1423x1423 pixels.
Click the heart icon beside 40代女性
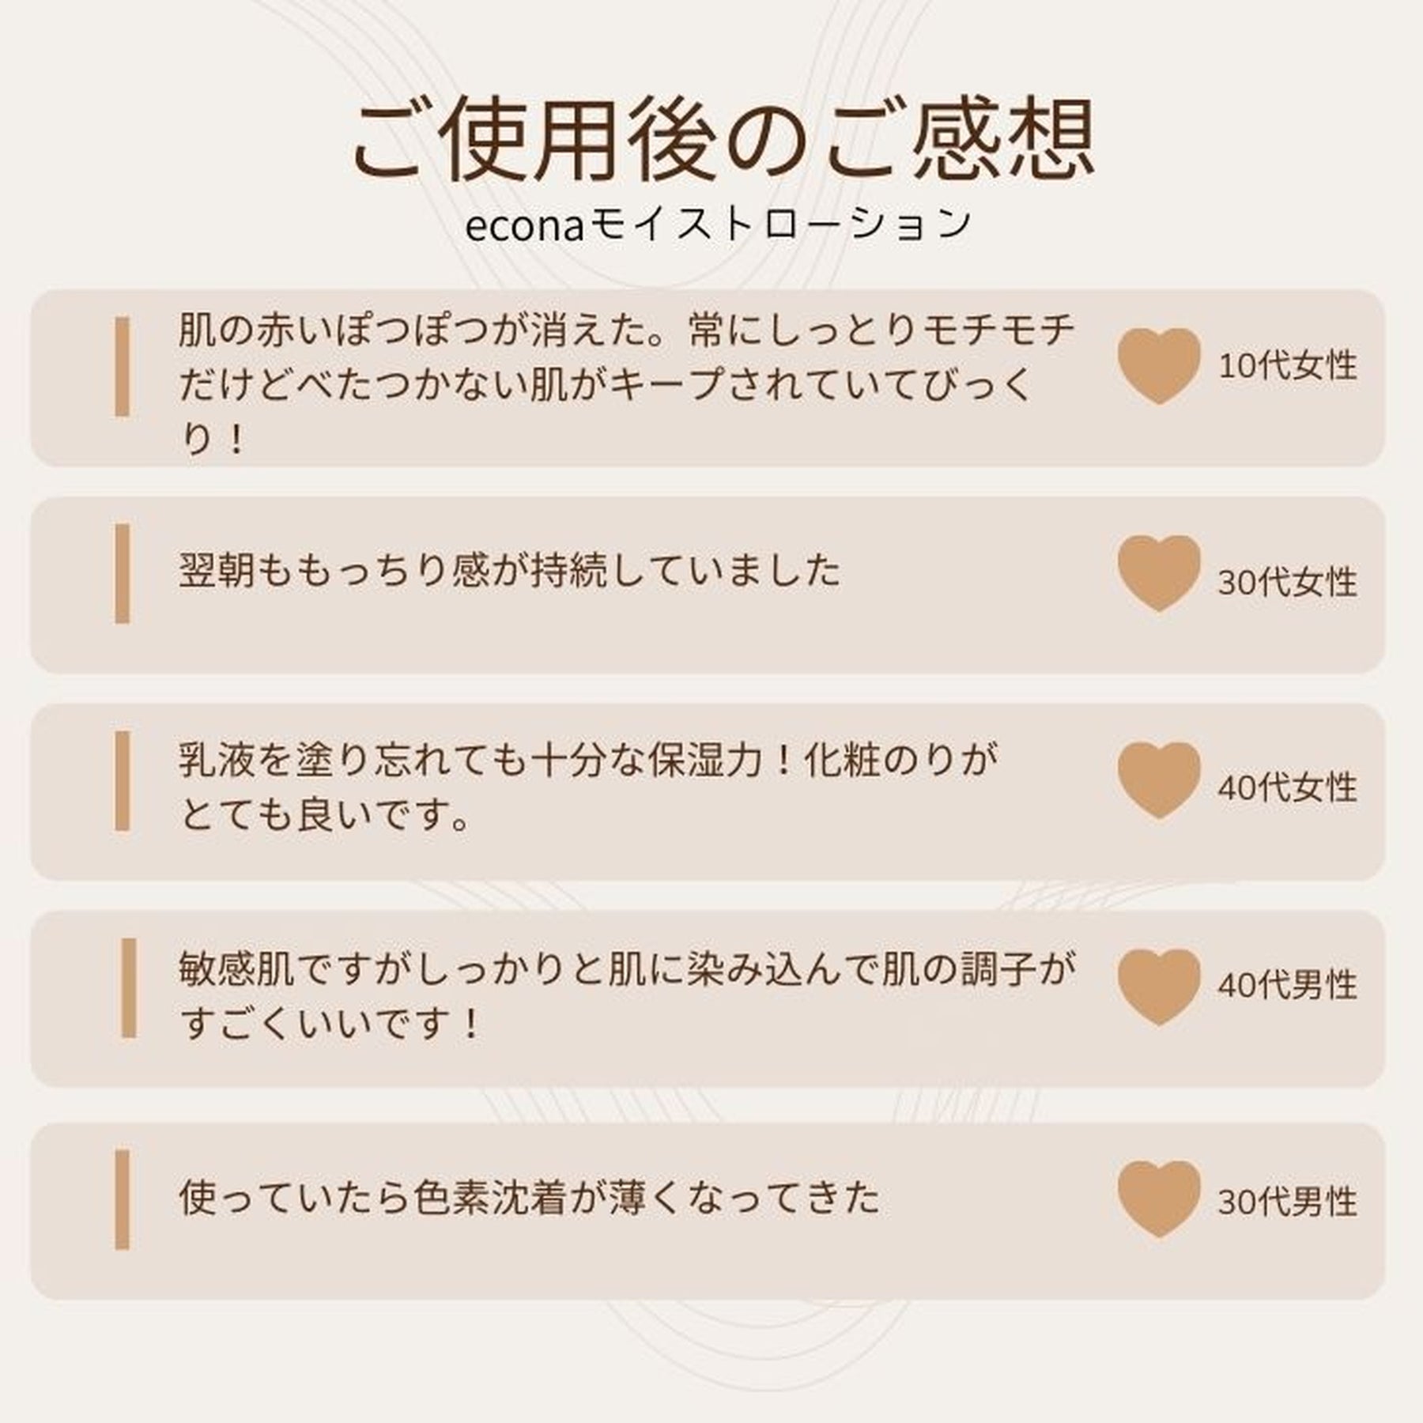coord(1159,779)
